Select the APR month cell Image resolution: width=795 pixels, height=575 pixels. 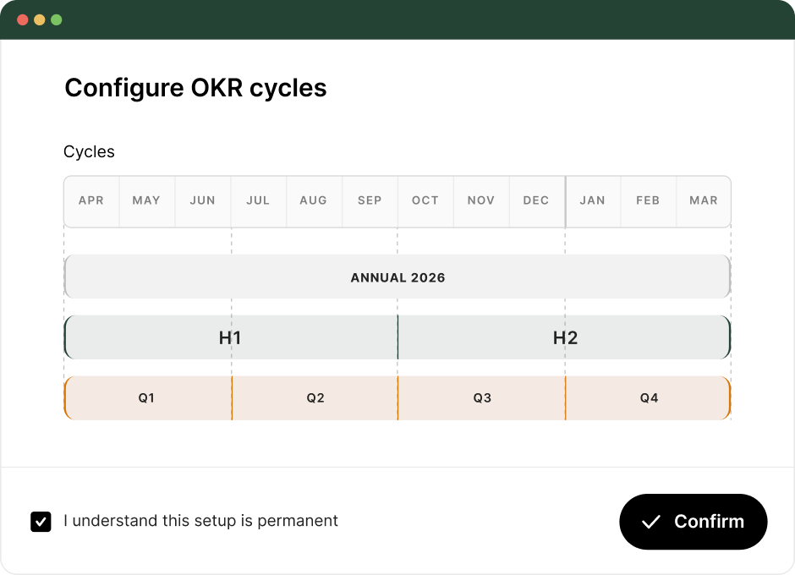pyautogui.click(x=91, y=200)
